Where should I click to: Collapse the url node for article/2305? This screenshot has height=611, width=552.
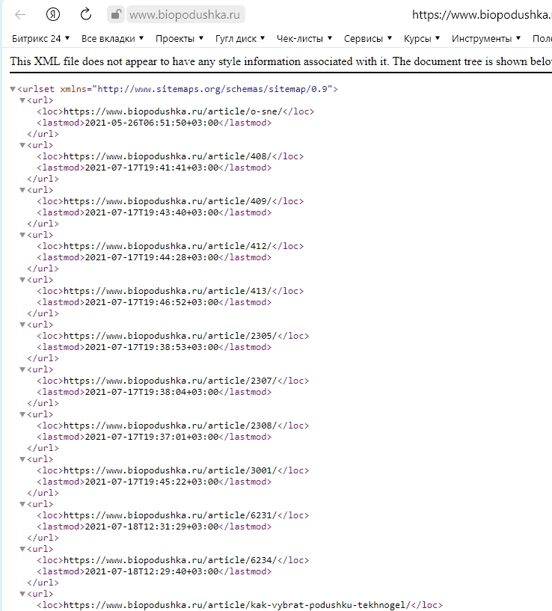(22, 325)
